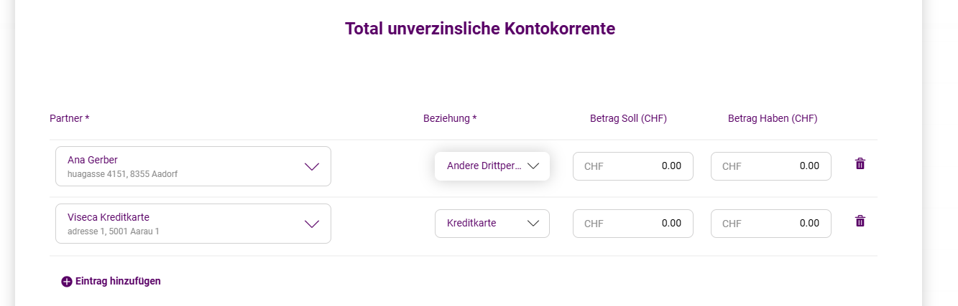Open the Viseca Kreditkarte partner dropdown

pos(193,224)
